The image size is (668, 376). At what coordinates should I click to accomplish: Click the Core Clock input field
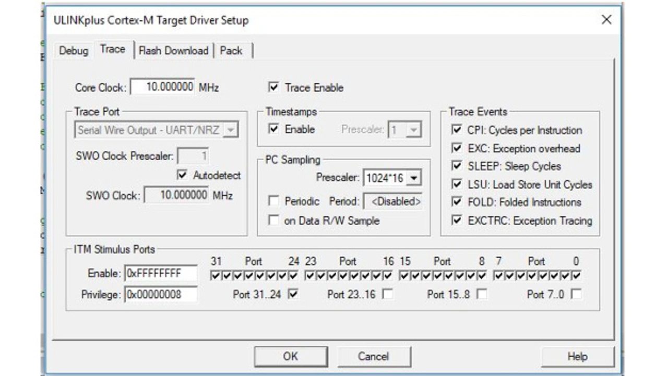click(x=162, y=87)
